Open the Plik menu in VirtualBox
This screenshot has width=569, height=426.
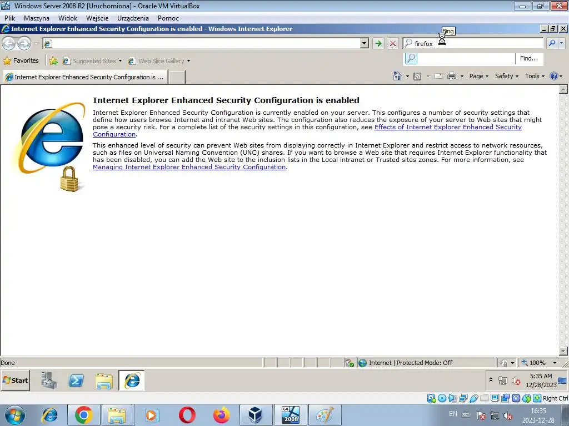pyautogui.click(x=10, y=18)
